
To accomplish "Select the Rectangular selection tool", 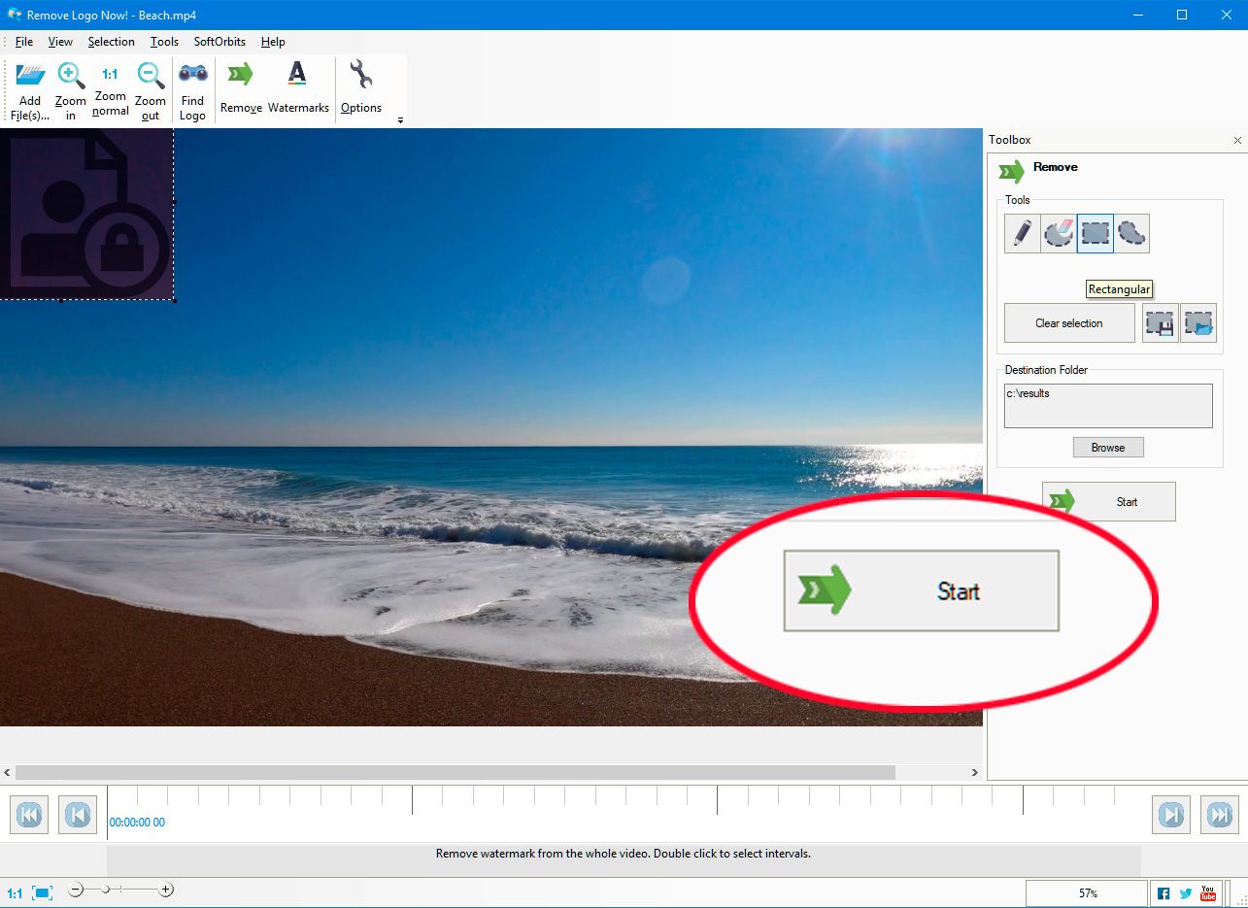I will 1096,234.
